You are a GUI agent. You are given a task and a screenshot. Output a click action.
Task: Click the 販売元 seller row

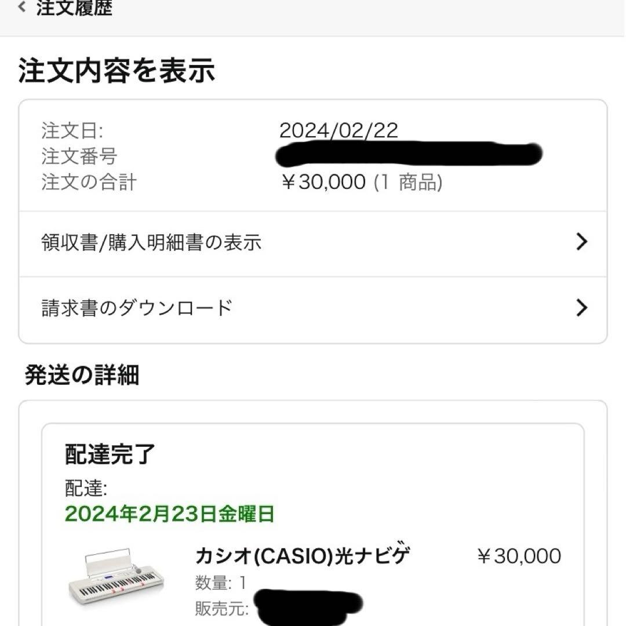(x=223, y=609)
